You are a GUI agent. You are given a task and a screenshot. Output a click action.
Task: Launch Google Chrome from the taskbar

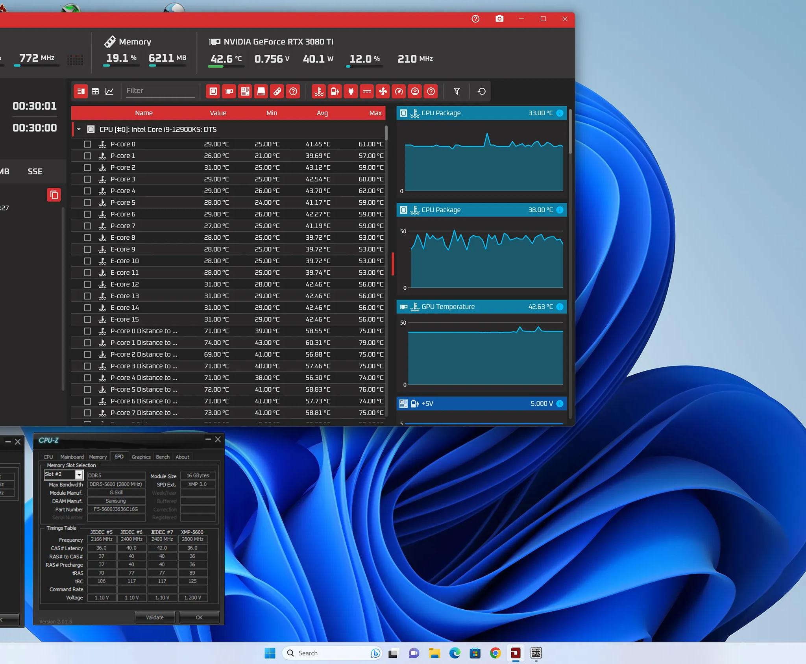coord(495,653)
